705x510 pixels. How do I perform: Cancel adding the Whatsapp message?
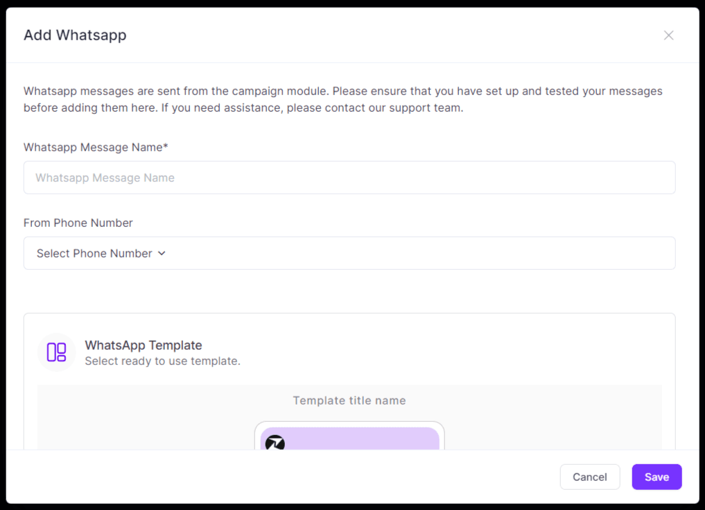[x=589, y=477]
